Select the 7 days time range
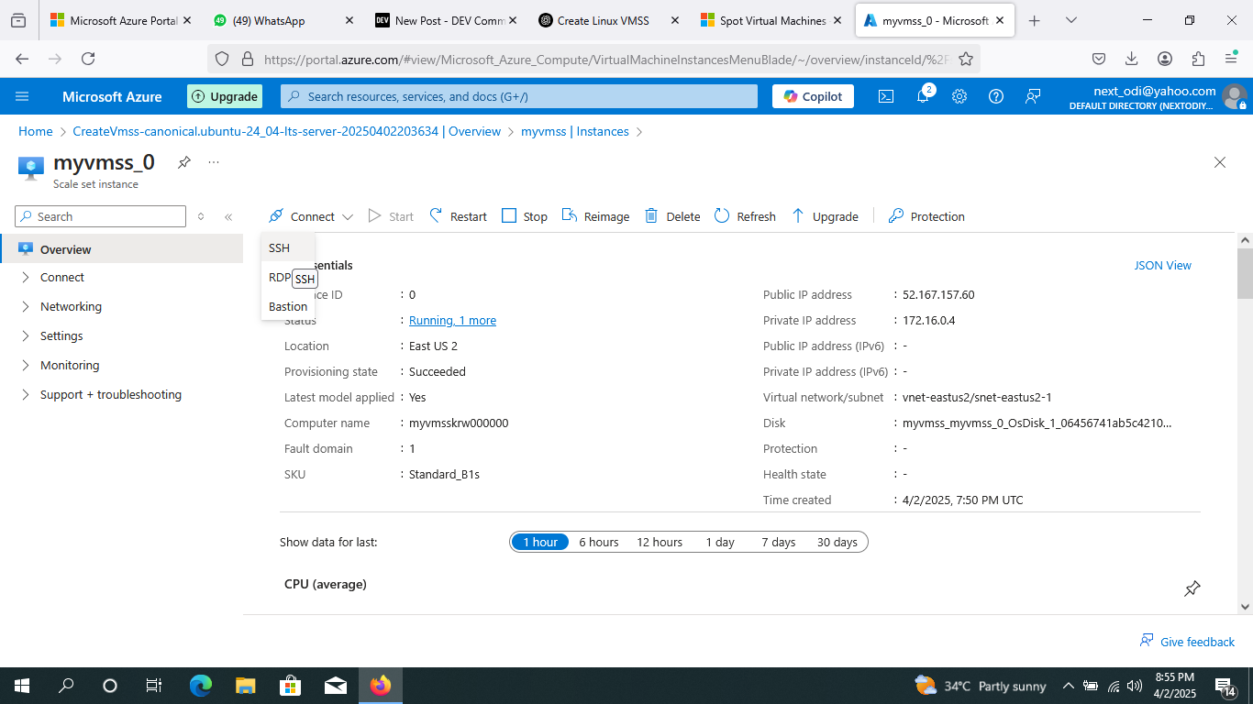 tap(779, 542)
